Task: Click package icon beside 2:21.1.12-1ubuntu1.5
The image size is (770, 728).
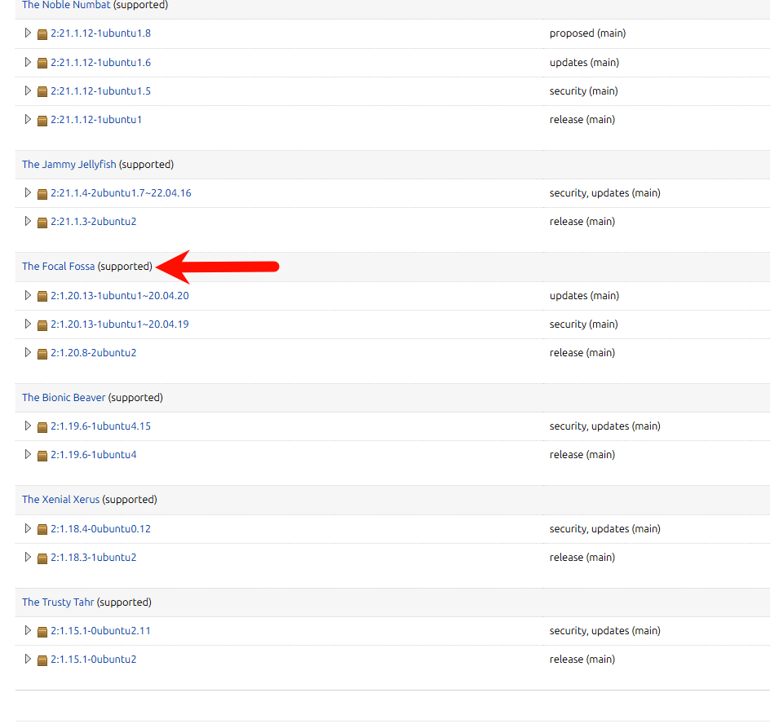Action: pyautogui.click(x=42, y=91)
